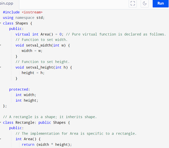The image size is (169, 148).
Task: Click the 'class Shapes {' line
Action: pyautogui.click(x=17, y=23)
